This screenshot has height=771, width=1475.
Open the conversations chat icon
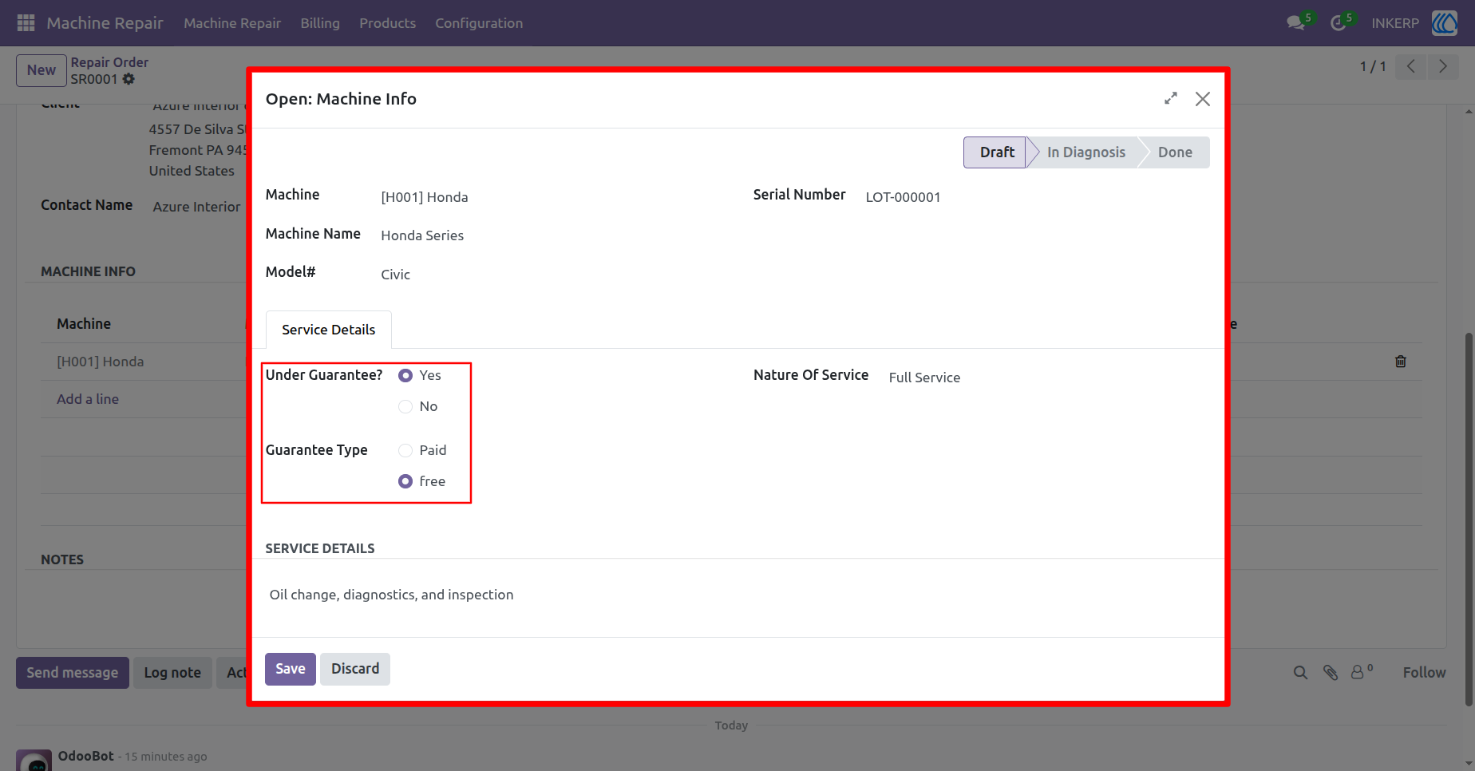coord(1295,23)
